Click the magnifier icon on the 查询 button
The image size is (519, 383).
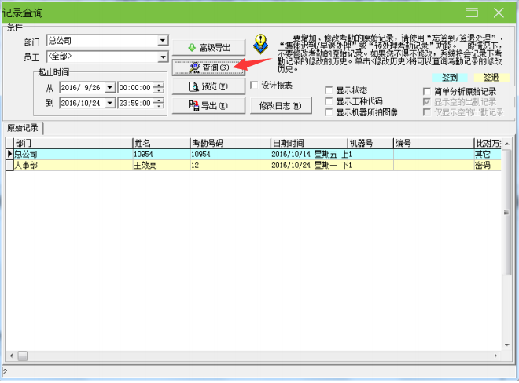point(194,67)
